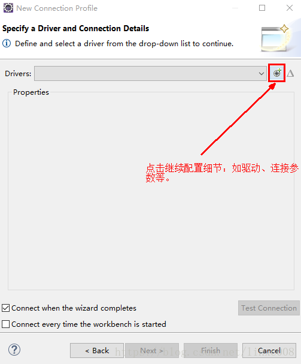This screenshot has height=364, width=301.
Task: Cancel the connection profile wizard
Action: [x=269, y=351]
